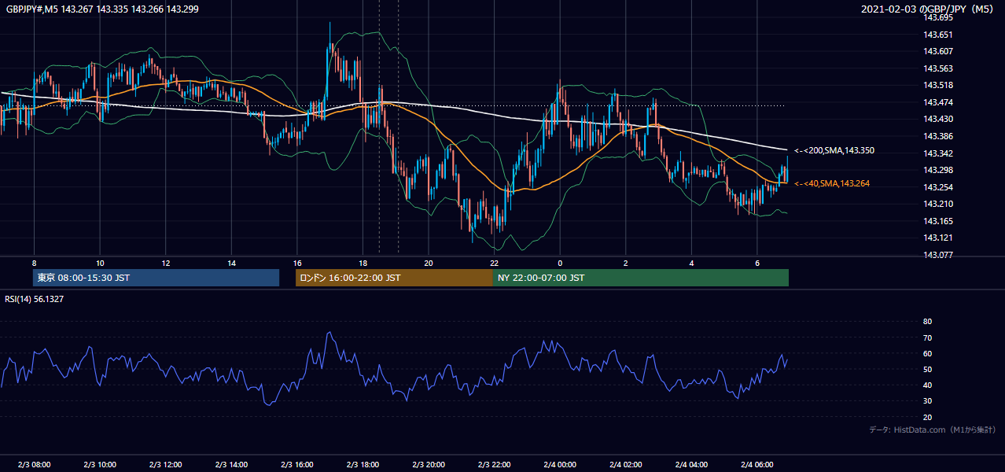This screenshot has width=1005, height=472.
Task: Click the RSI scale value 50
Action: [927, 370]
